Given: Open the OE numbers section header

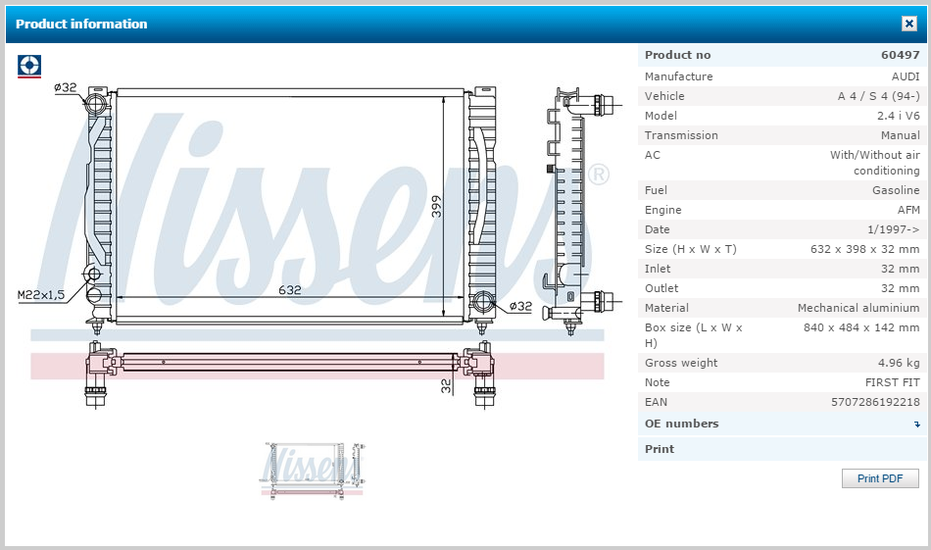Looking at the screenshot, I should (x=782, y=424).
